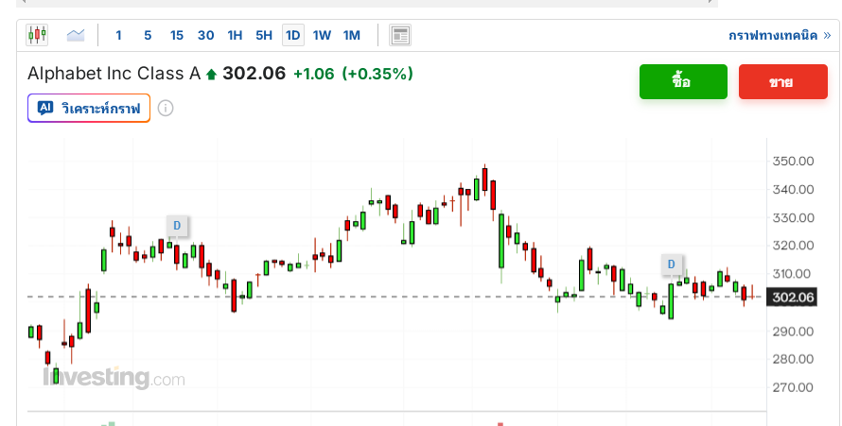The height and width of the screenshot is (426, 842).
Task: Select the 1 minute interval
Action: click(118, 35)
